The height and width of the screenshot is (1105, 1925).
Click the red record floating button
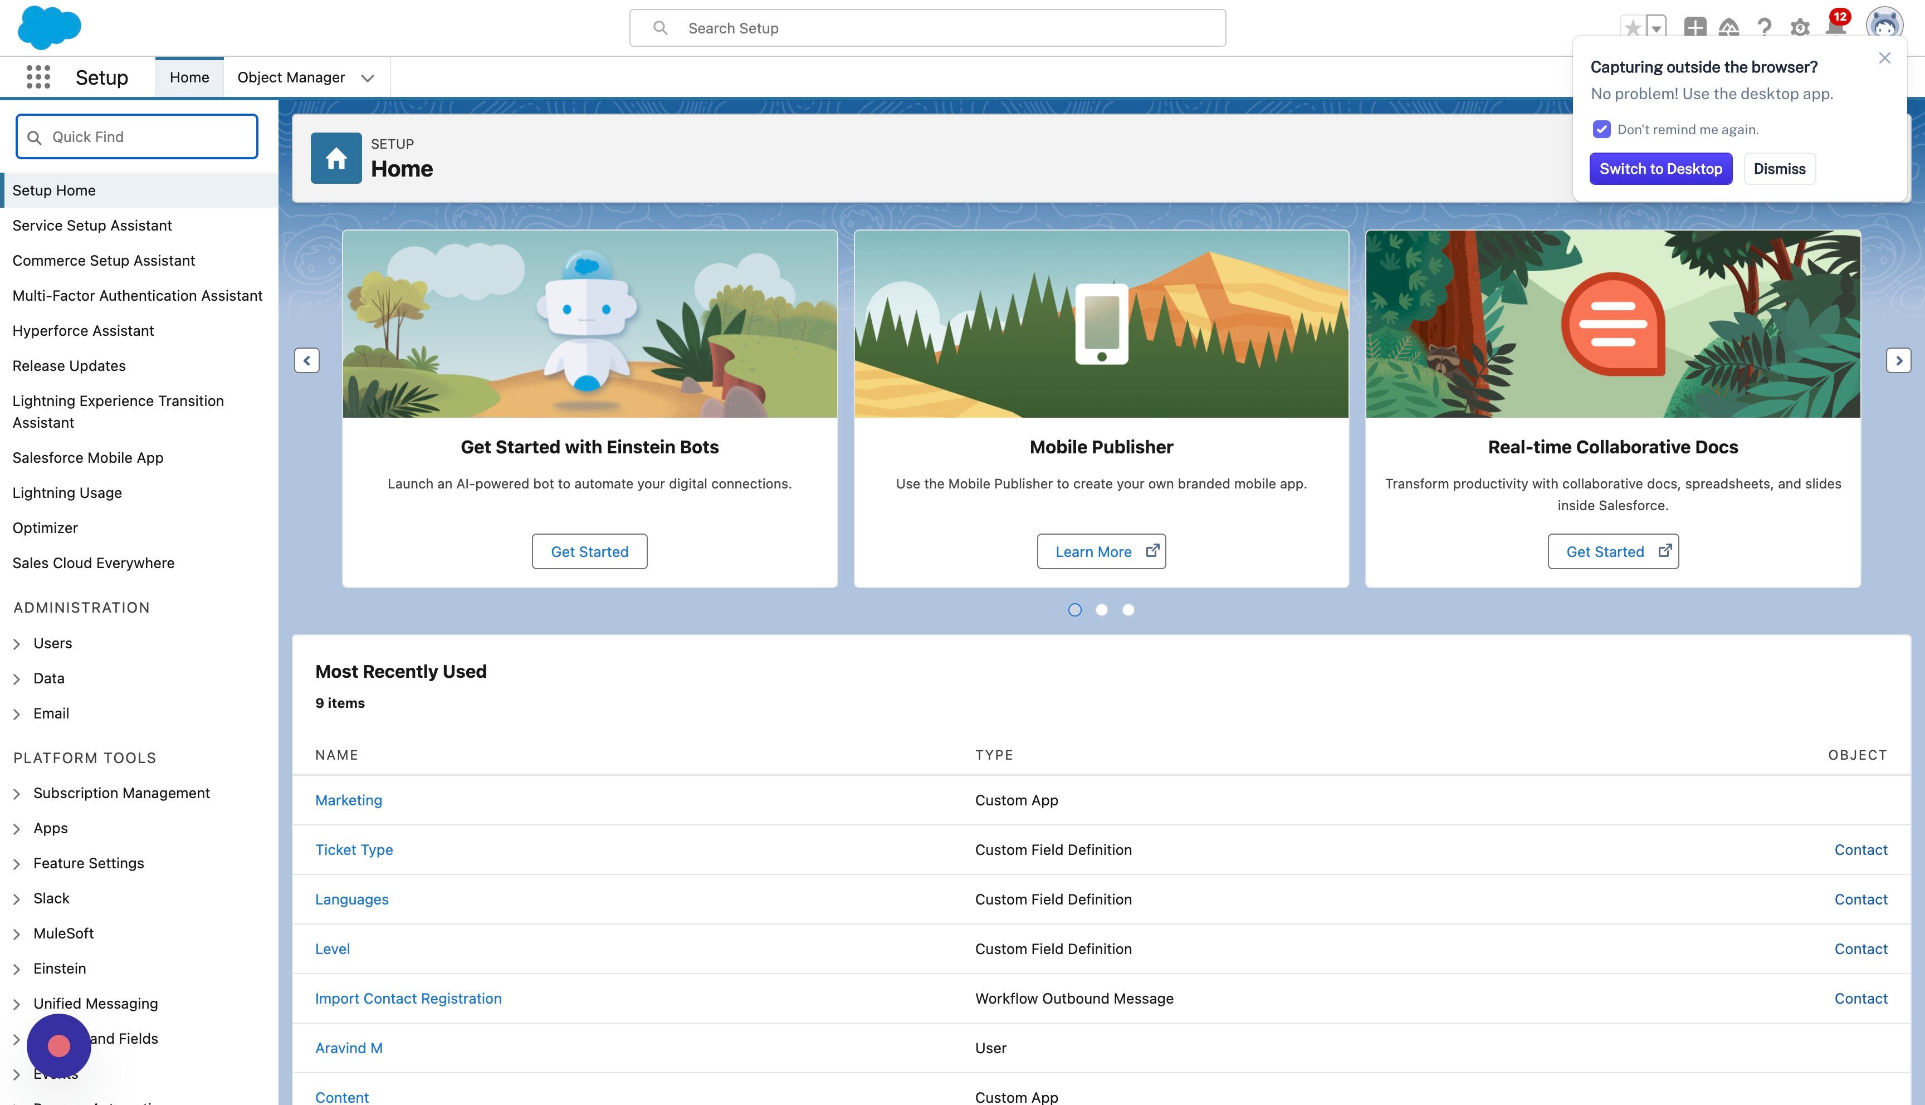(x=58, y=1046)
